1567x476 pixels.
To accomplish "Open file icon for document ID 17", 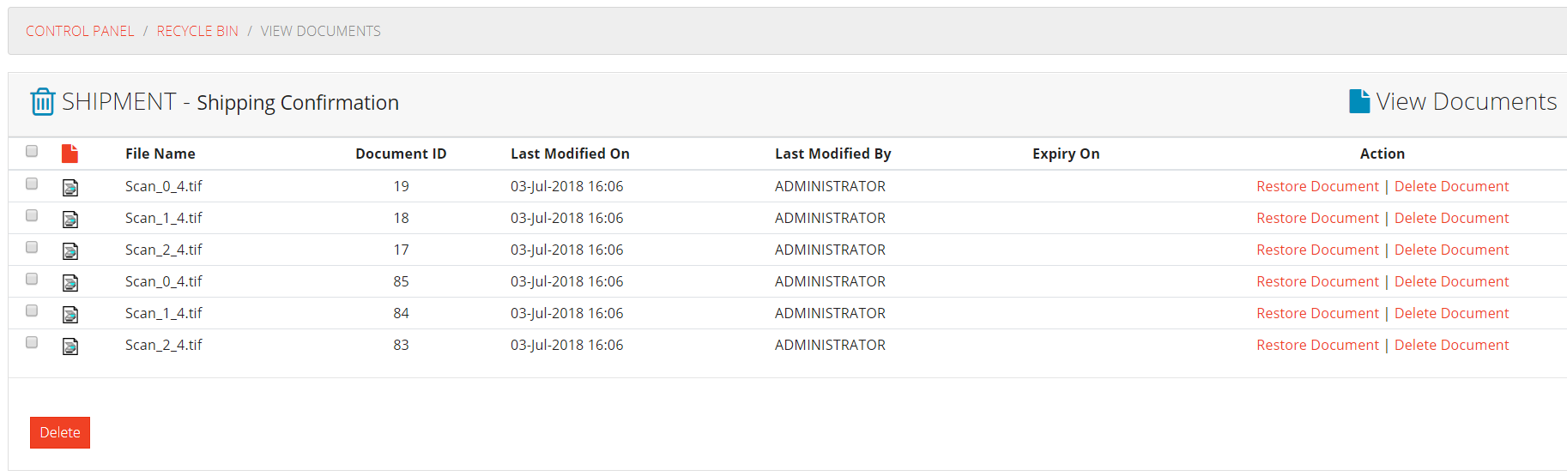I will [x=70, y=250].
